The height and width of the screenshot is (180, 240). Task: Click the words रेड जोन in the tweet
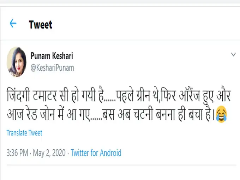click(x=41, y=115)
